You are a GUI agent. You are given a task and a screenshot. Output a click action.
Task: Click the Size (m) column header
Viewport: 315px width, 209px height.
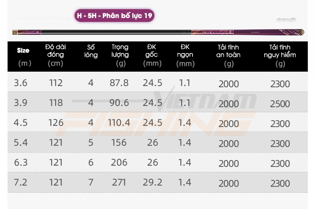pyautogui.click(x=24, y=57)
